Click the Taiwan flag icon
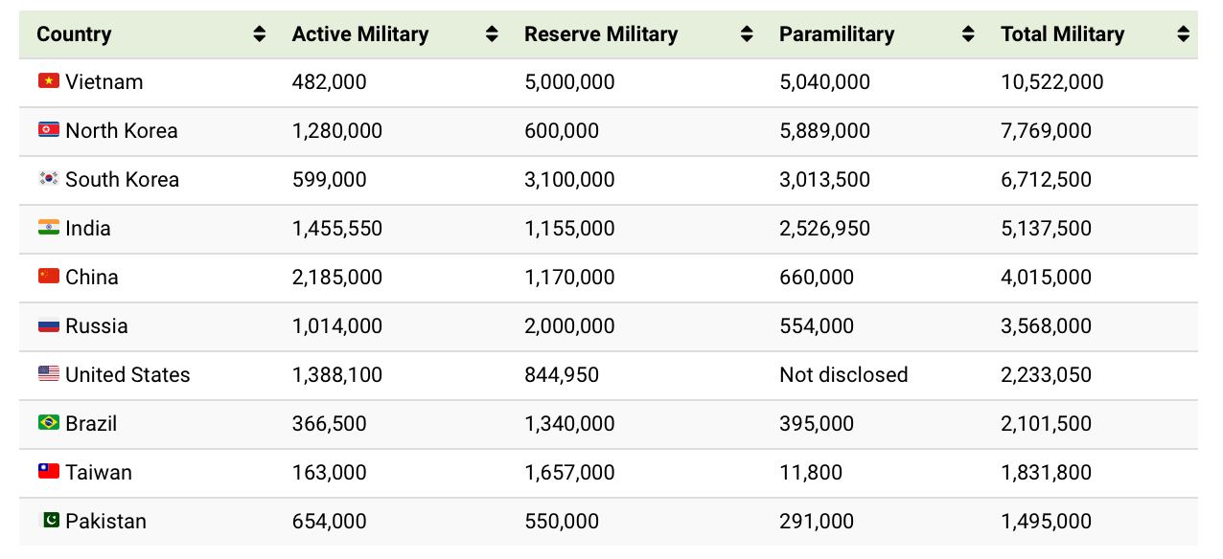Viewport: 1223px width, 559px height. (x=49, y=472)
